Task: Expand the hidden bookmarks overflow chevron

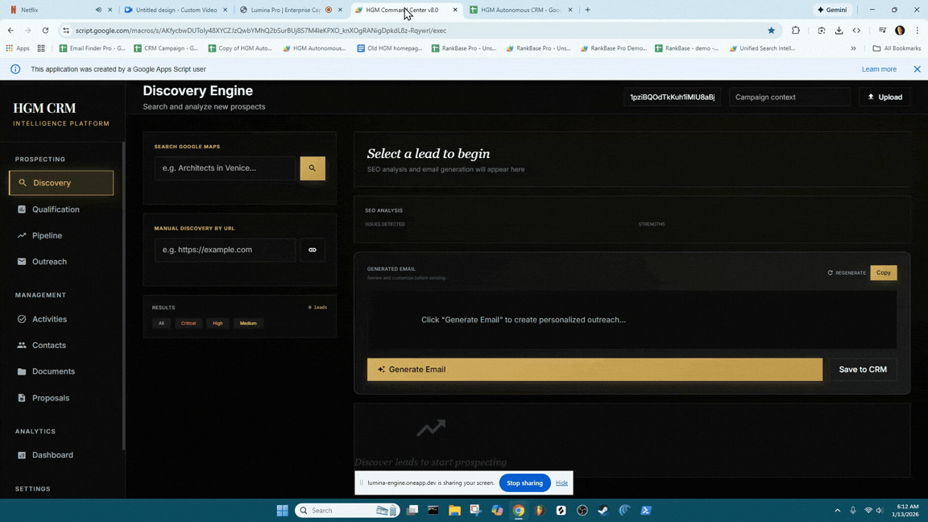Action: [853, 48]
